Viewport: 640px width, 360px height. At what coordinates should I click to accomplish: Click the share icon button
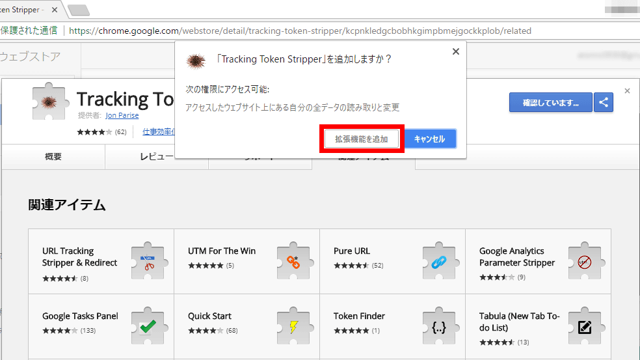[604, 102]
